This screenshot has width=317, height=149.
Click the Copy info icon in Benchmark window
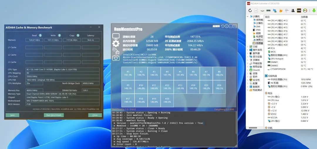click(78, 35)
